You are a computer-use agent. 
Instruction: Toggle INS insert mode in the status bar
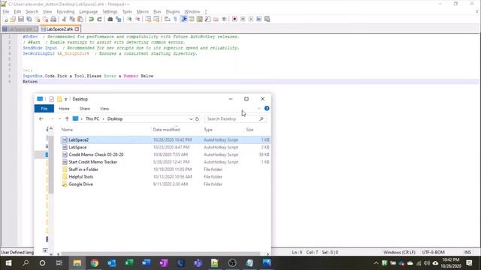click(467, 252)
